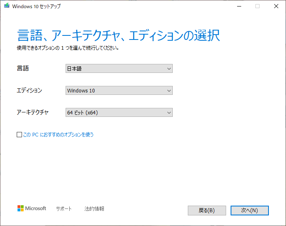Click the 戻る(B) button
This screenshot has width=286, height=226.
[207, 211]
